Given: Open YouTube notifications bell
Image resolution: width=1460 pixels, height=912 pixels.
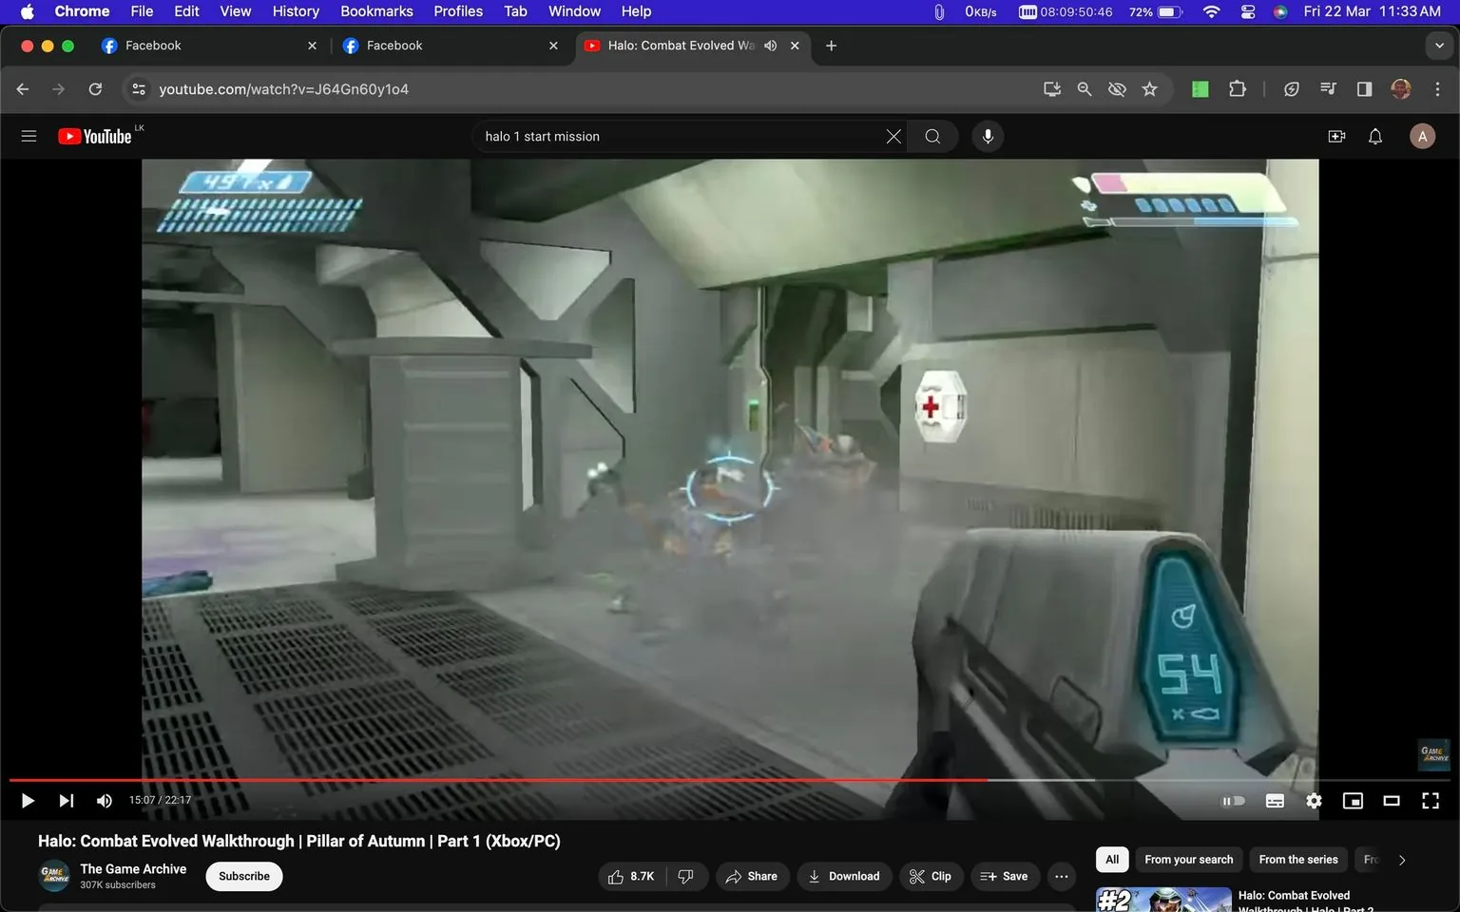Looking at the screenshot, I should pyautogui.click(x=1374, y=136).
